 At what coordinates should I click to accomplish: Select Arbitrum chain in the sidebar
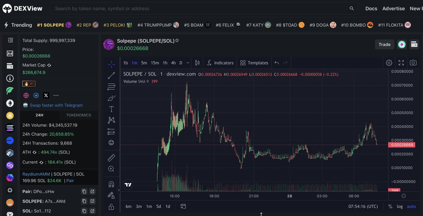pyautogui.click(x=10, y=153)
